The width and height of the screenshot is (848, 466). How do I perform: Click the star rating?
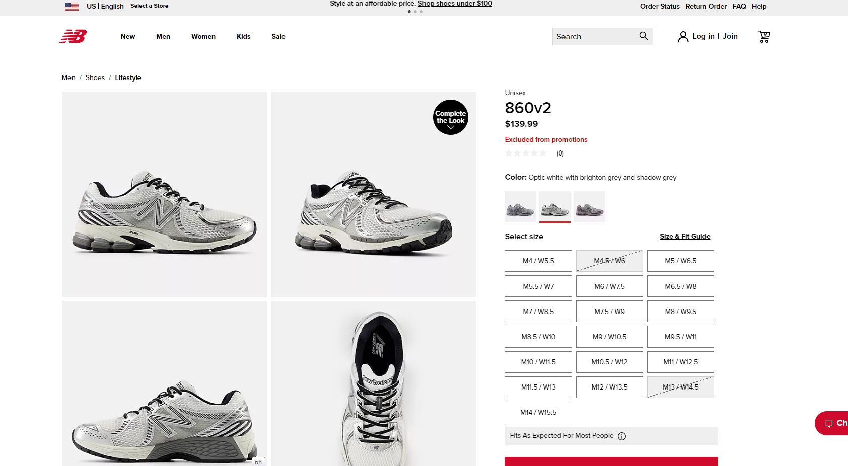[x=526, y=153]
